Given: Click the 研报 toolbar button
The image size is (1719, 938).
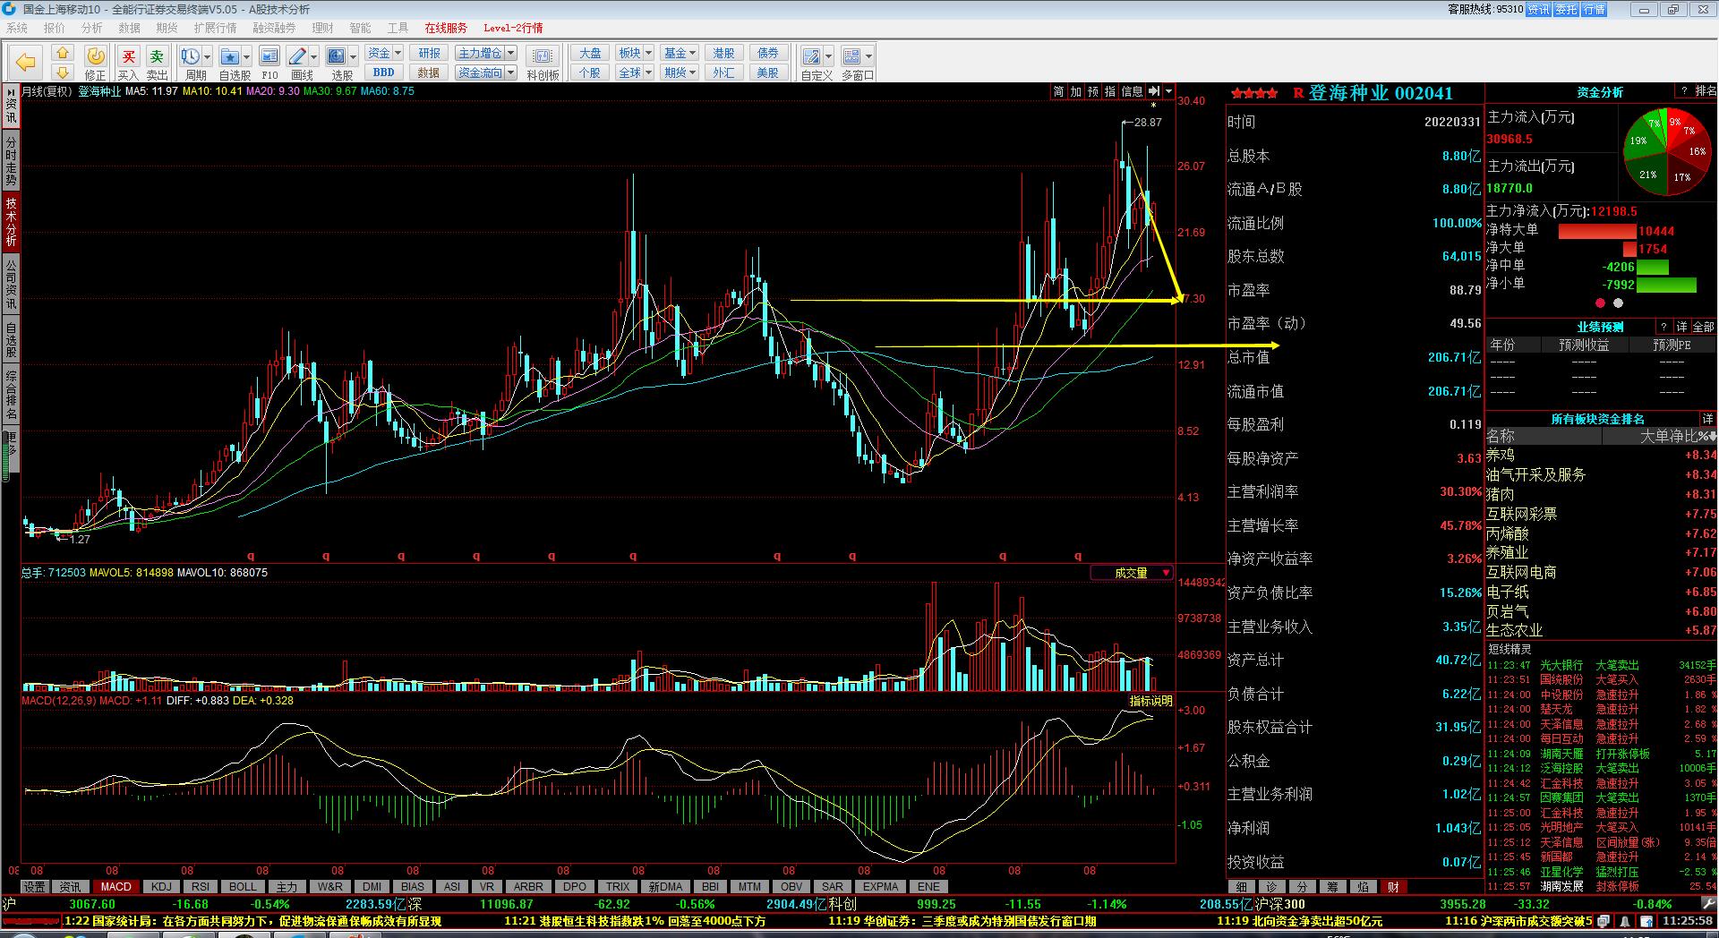Looking at the screenshot, I should 429,54.
